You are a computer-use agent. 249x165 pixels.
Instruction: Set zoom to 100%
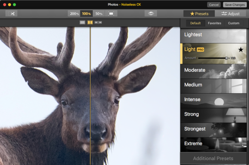pyautogui.click(x=86, y=14)
